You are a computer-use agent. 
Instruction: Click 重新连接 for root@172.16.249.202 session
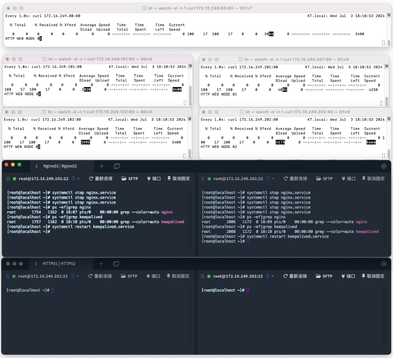(295, 276)
